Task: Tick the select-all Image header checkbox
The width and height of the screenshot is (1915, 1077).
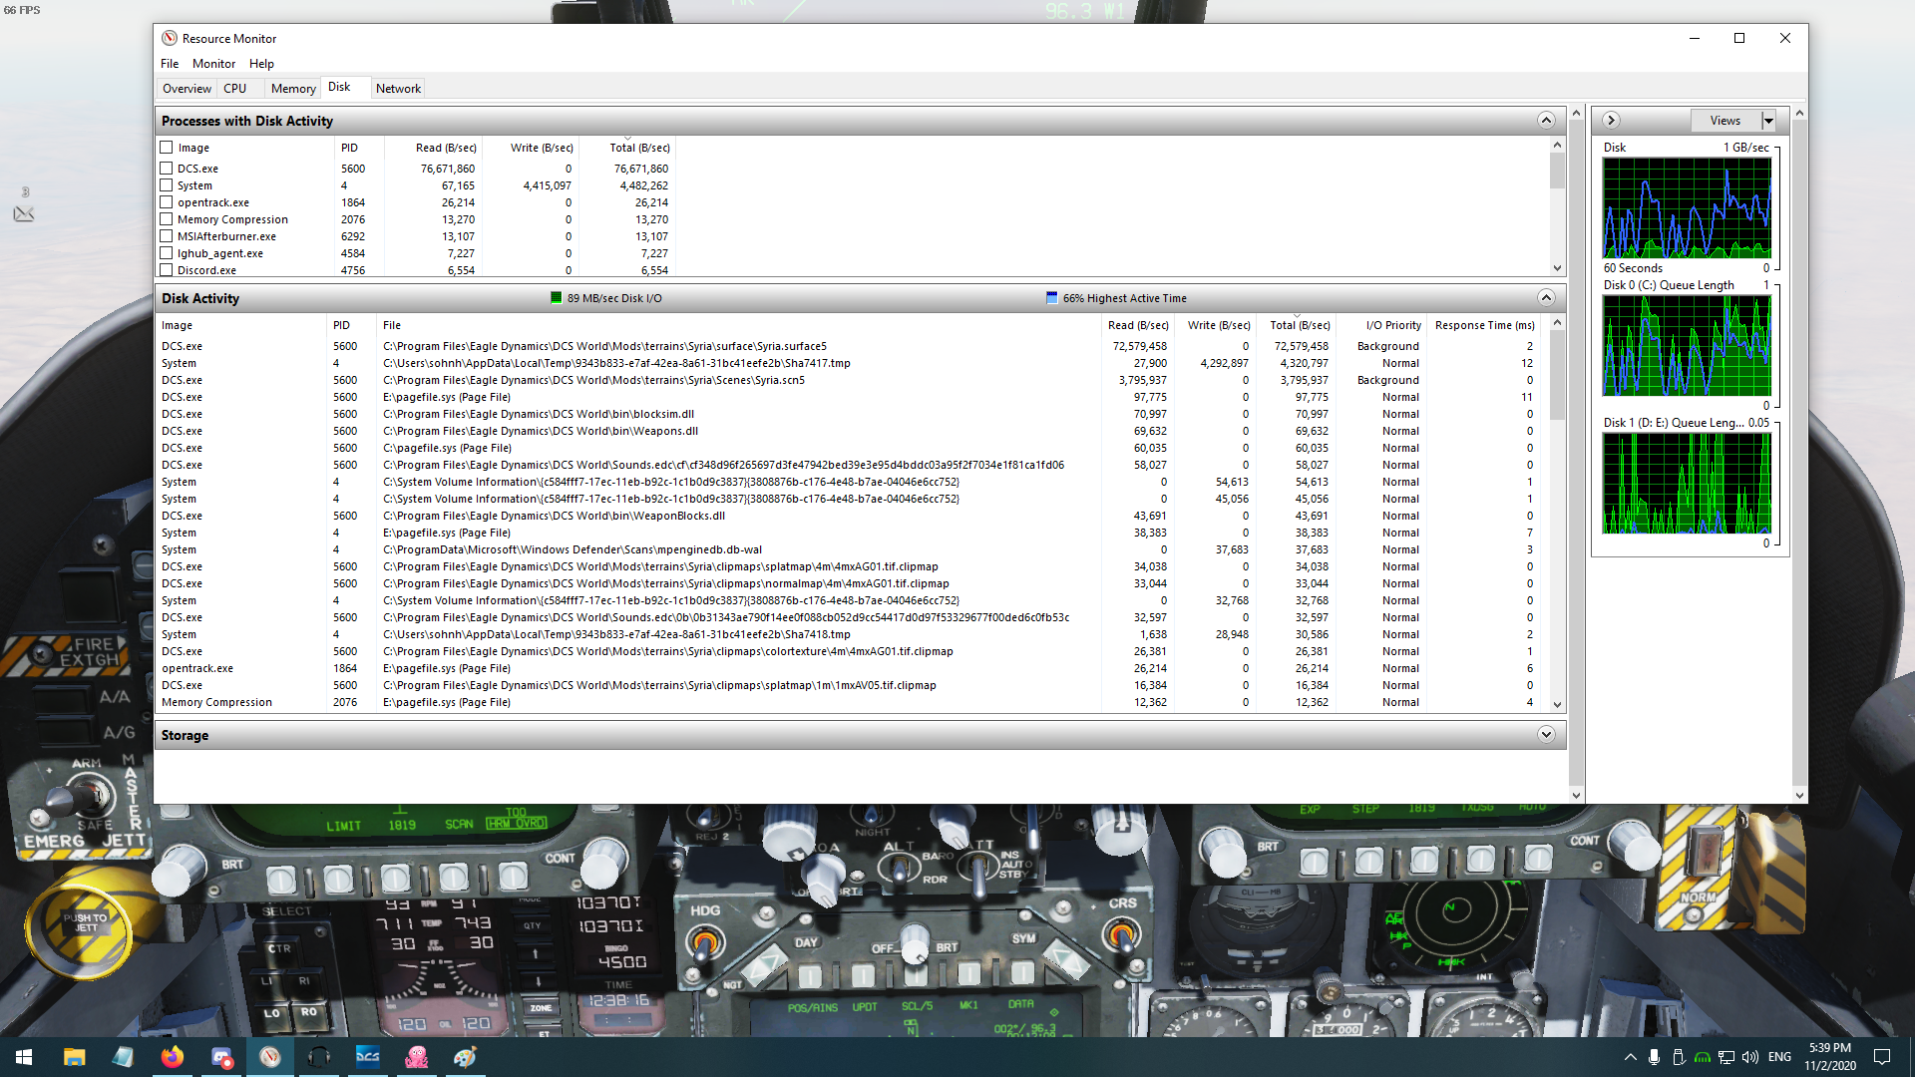Action: pos(167,148)
